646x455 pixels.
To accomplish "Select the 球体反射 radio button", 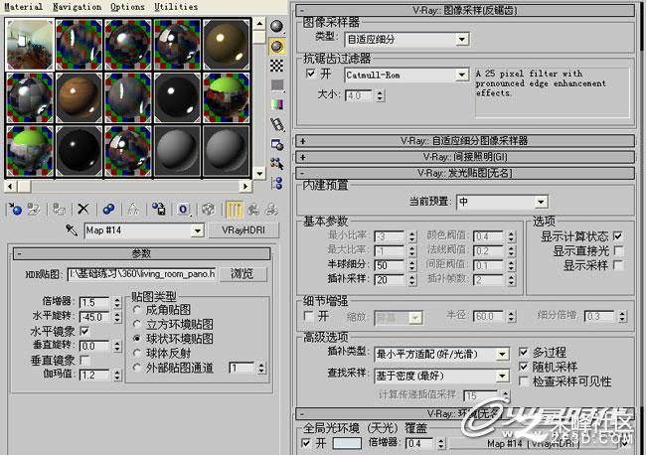I will (x=137, y=353).
